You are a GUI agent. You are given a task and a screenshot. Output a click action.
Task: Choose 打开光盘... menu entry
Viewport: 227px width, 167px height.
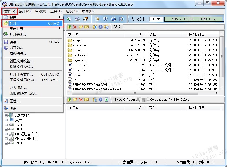[33, 35]
